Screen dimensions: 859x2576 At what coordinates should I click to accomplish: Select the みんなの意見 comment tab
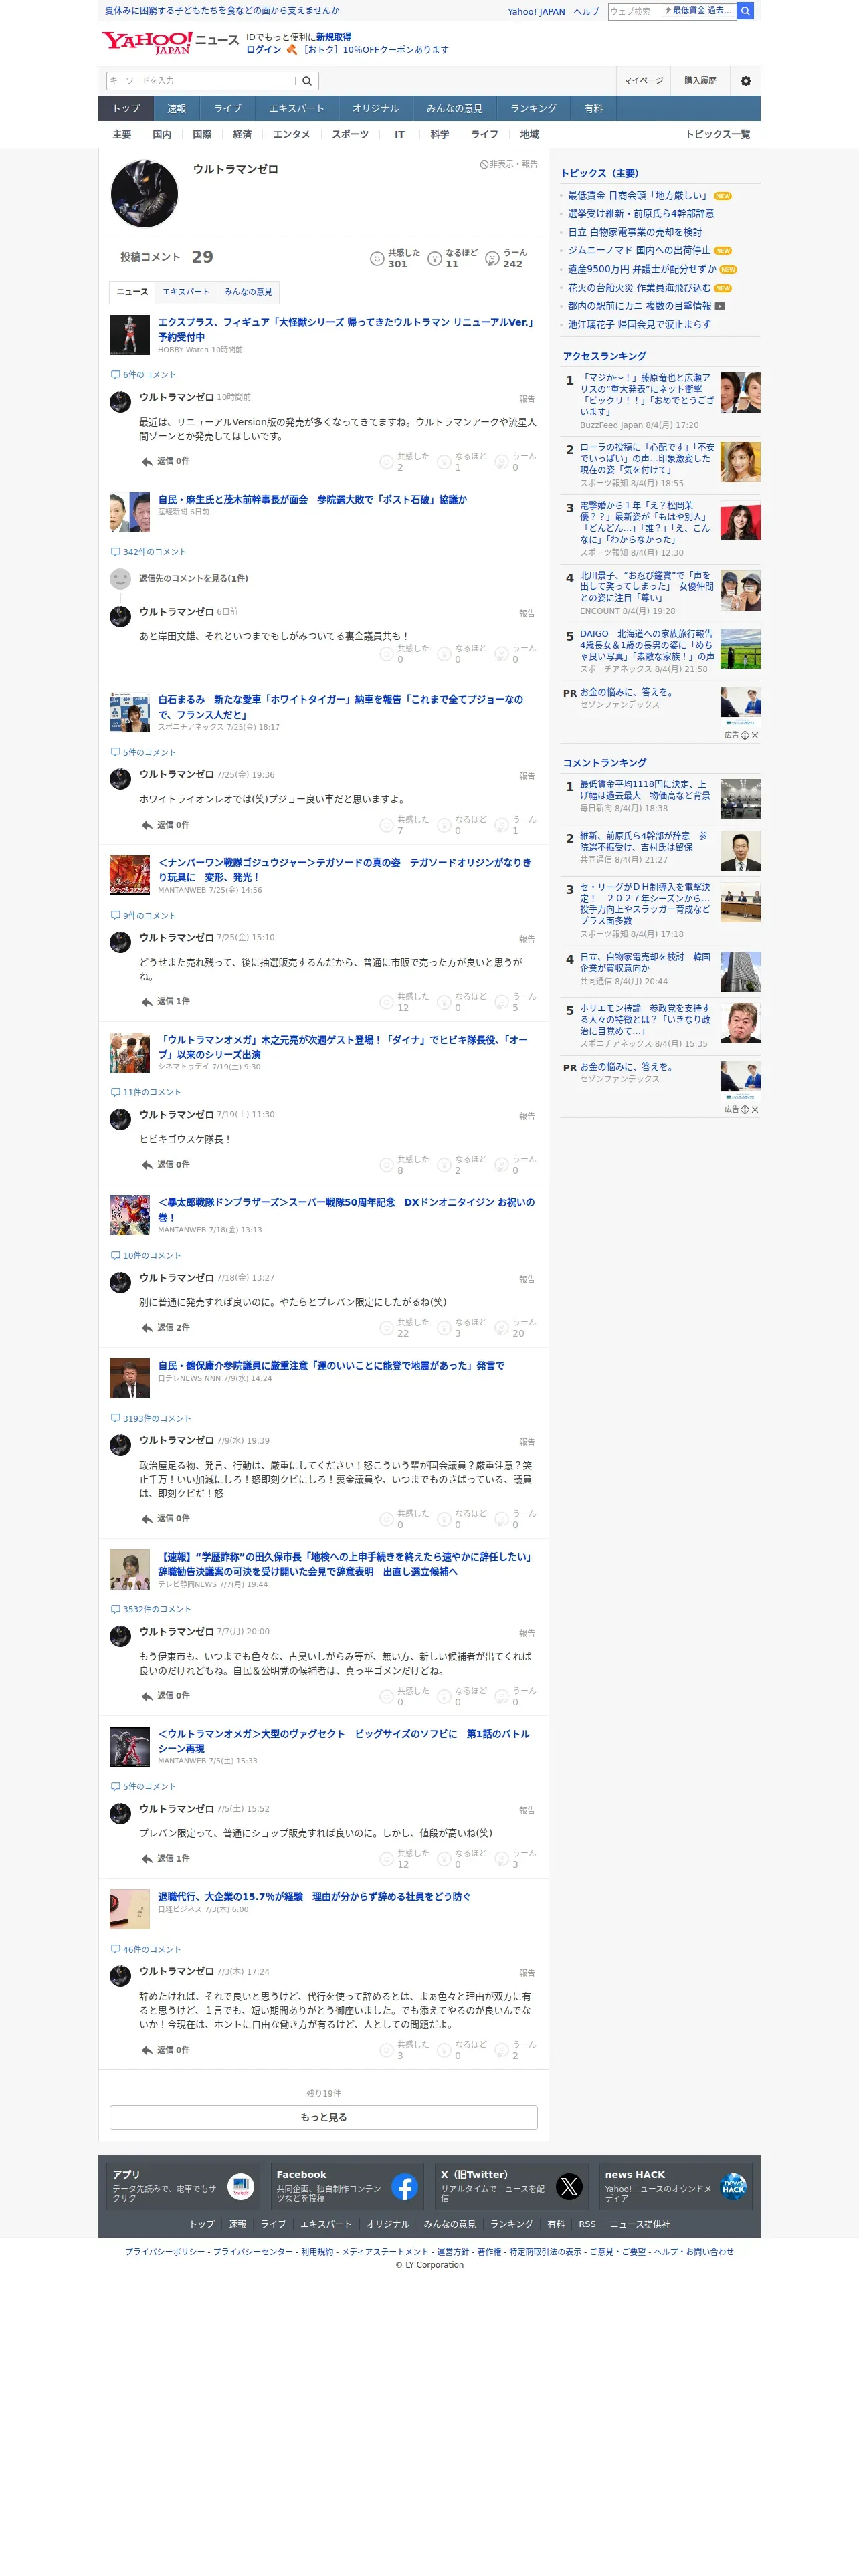(x=248, y=292)
